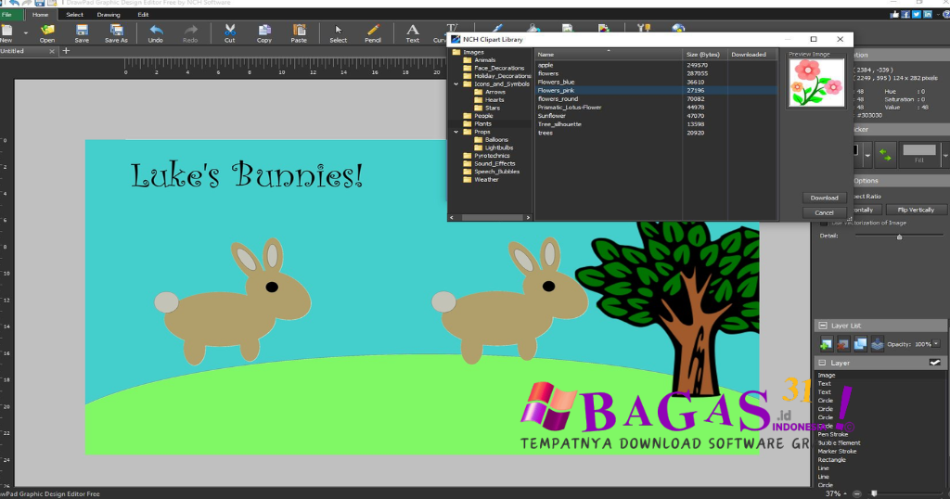Open the Opacity dropdown
Viewport: 950px width, 499px height.
pyautogui.click(x=936, y=344)
